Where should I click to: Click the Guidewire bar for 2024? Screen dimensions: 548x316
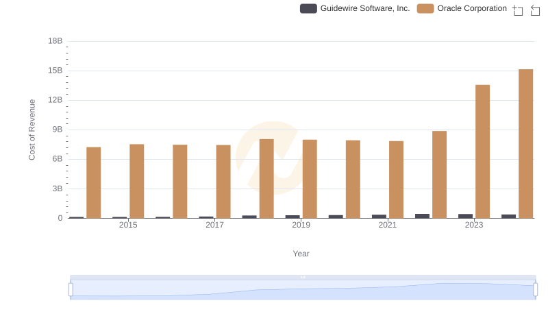(508, 217)
